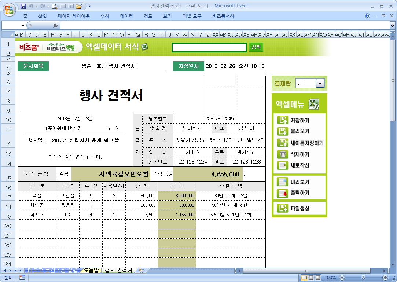
Task: Switch to Page Layout view in status bar
Action: click(x=311, y=278)
